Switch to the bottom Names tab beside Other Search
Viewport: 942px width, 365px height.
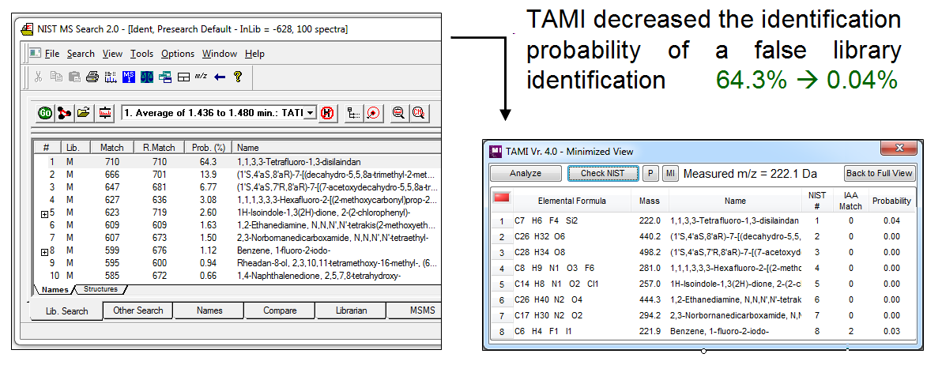[x=209, y=310]
